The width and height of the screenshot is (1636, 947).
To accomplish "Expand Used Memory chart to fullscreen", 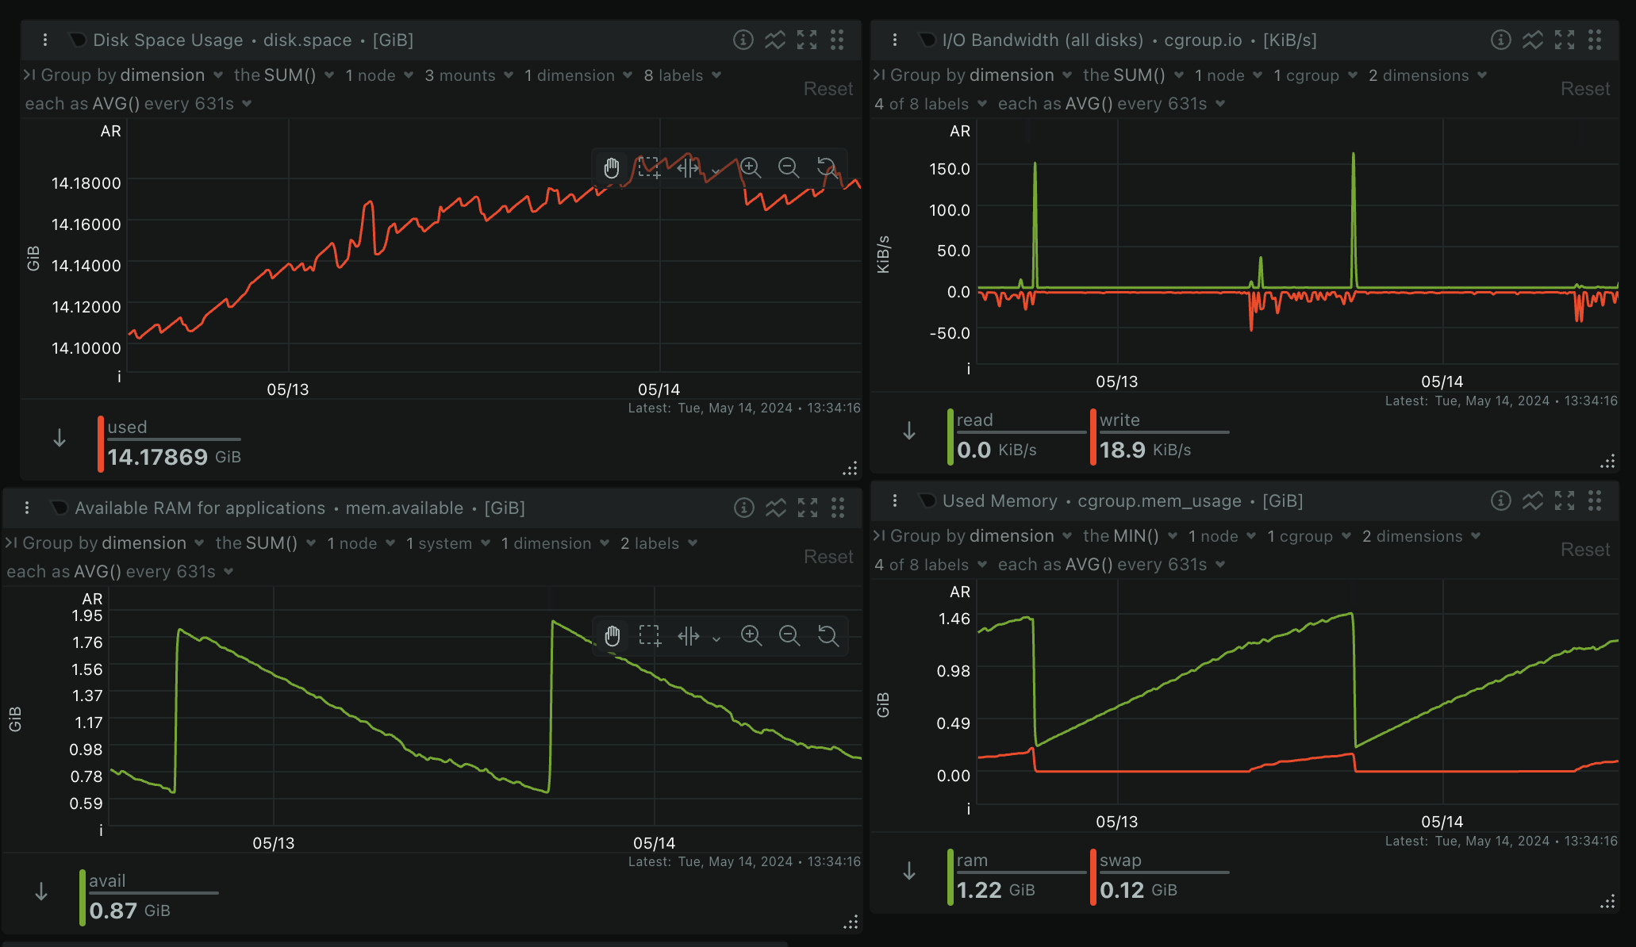I will point(1564,500).
